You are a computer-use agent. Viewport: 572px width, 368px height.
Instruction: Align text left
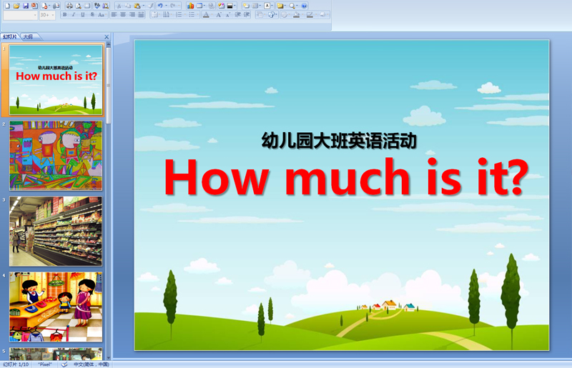(114, 14)
